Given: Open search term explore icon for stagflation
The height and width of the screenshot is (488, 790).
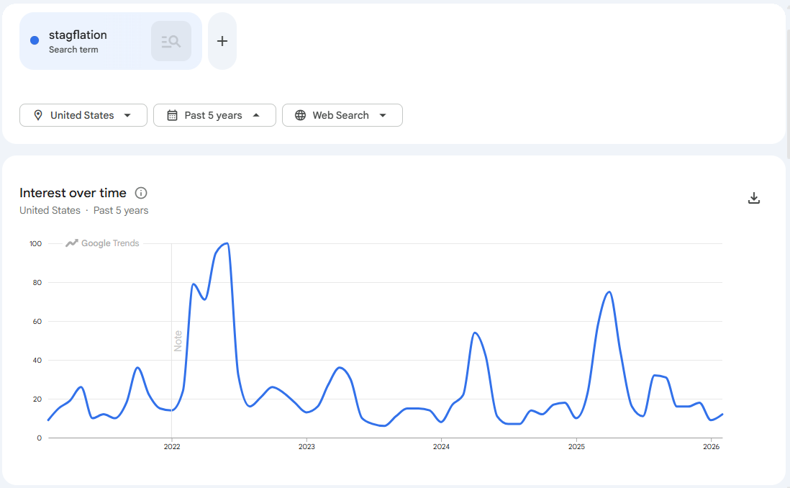Looking at the screenshot, I should click(171, 41).
